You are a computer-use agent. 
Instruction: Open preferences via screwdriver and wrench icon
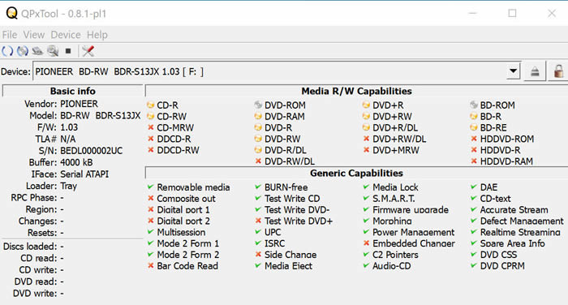pos(88,51)
